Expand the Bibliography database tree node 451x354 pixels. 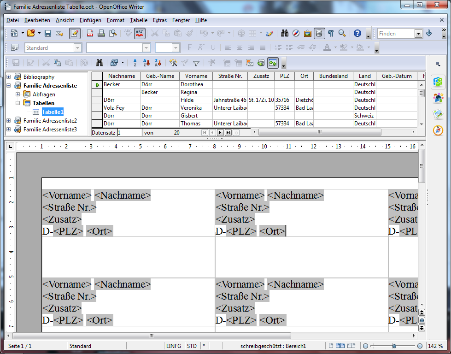[8, 77]
